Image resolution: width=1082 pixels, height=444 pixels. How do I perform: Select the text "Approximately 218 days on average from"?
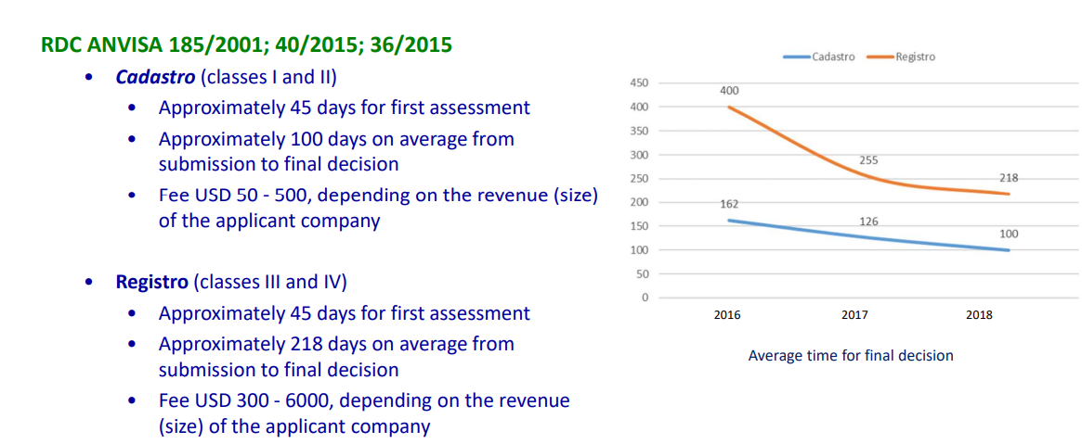[336, 344]
